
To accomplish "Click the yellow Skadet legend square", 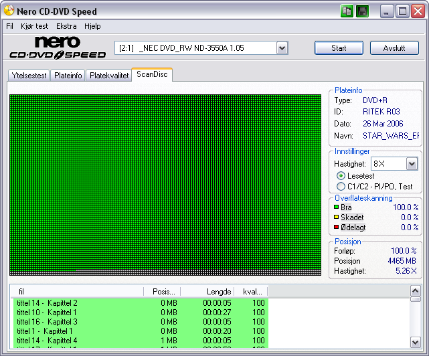I will [x=337, y=217].
